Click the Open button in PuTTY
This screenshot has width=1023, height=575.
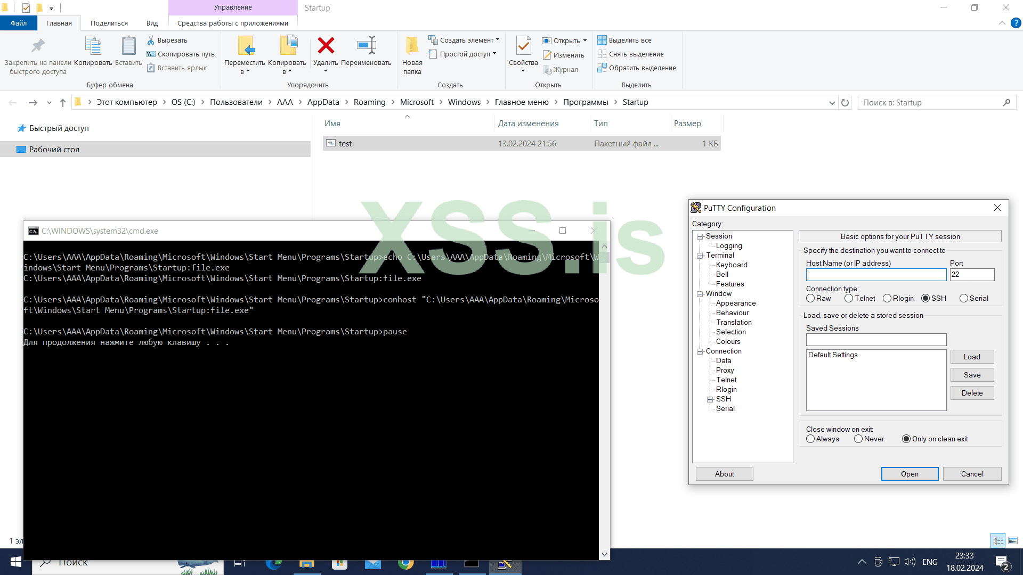point(909,473)
